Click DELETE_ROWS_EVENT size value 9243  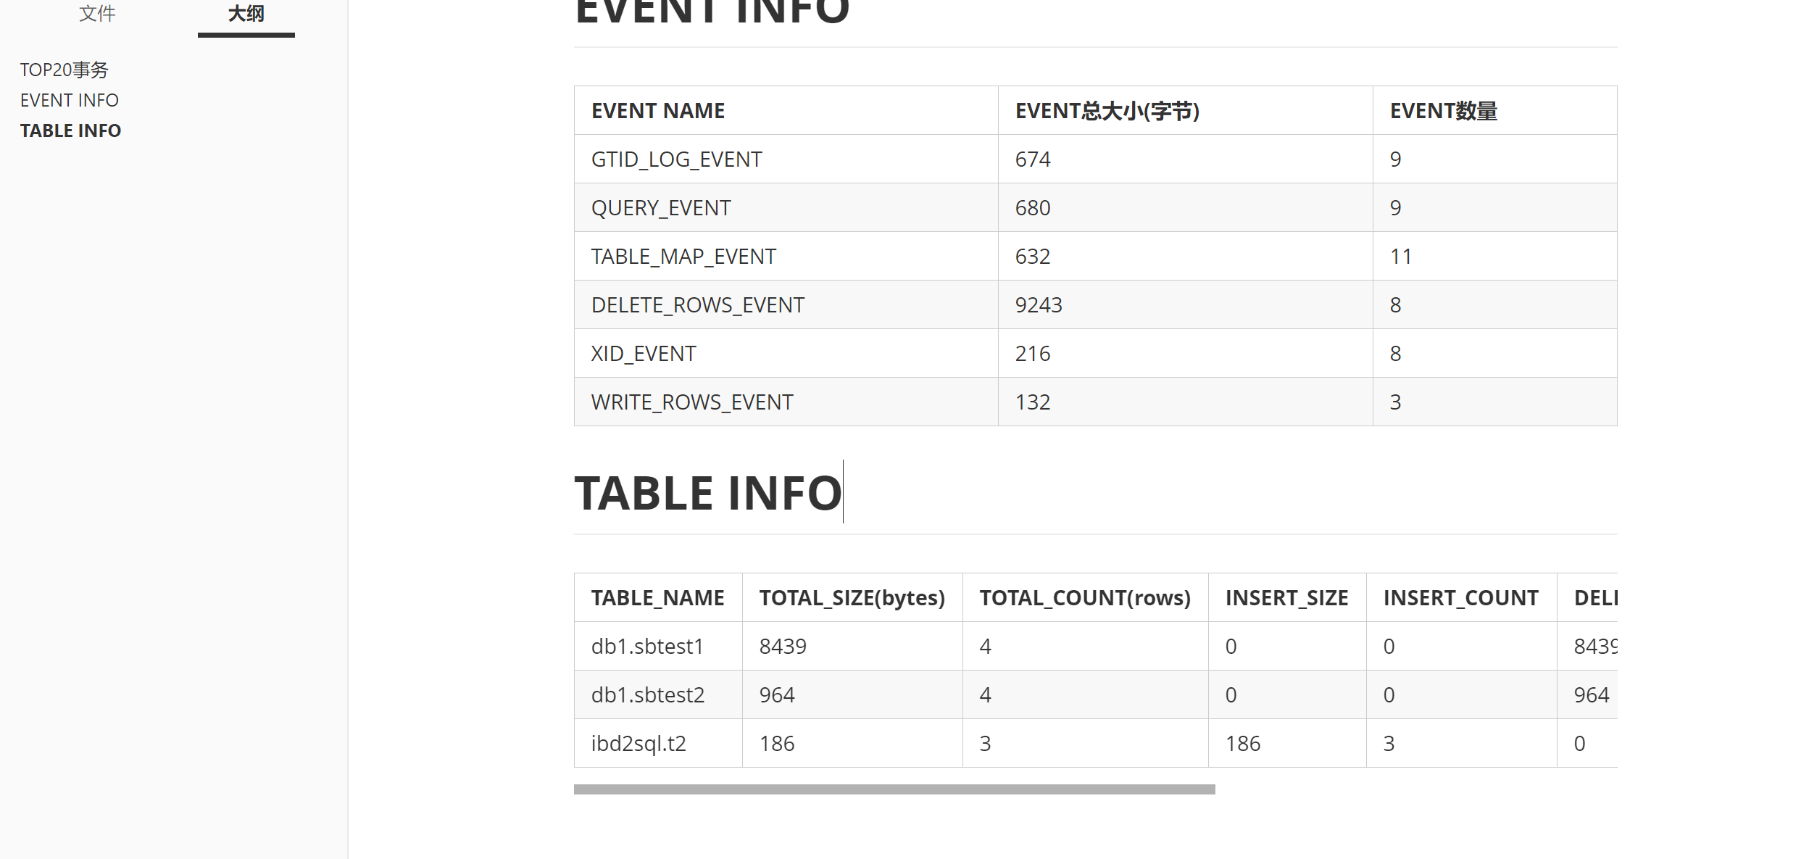pos(1038,305)
